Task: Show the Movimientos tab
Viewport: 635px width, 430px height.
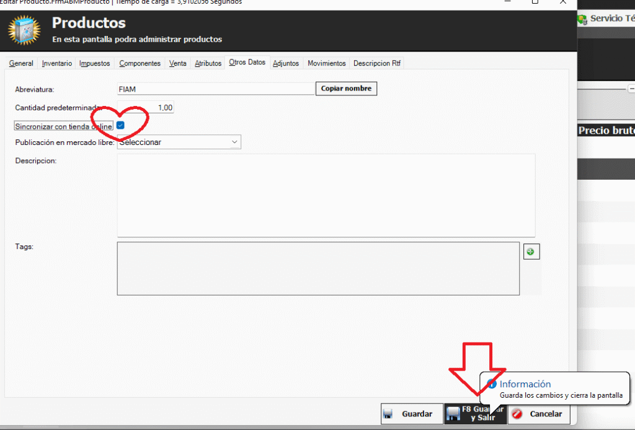Action: click(x=327, y=63)
